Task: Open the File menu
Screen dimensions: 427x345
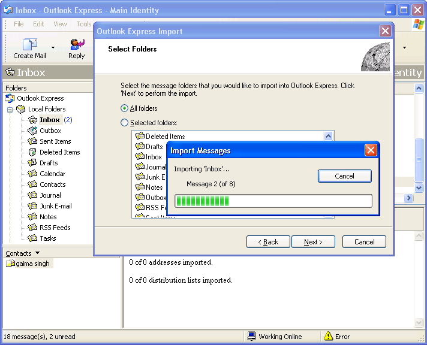Action: (x=19, y=24)
